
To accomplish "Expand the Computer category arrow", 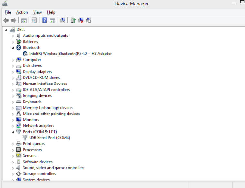I will (x=13, y=60).
